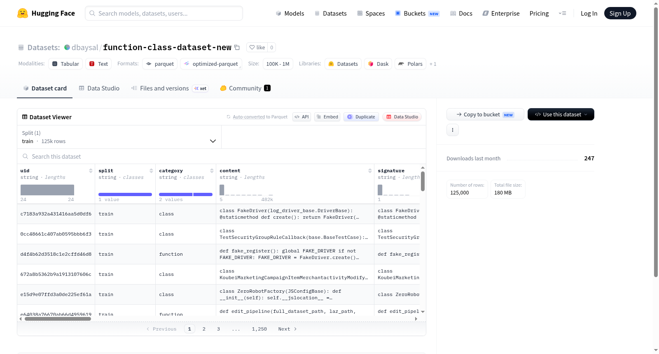Select the optimized-parquet format tag
This screenshot has width=659, height=354.
pyautogui.click(x=211, y=64)
